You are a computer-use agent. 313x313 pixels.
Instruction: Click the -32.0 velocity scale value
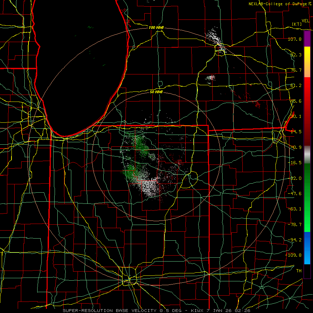pyautogui.click(x=295, y=178)
